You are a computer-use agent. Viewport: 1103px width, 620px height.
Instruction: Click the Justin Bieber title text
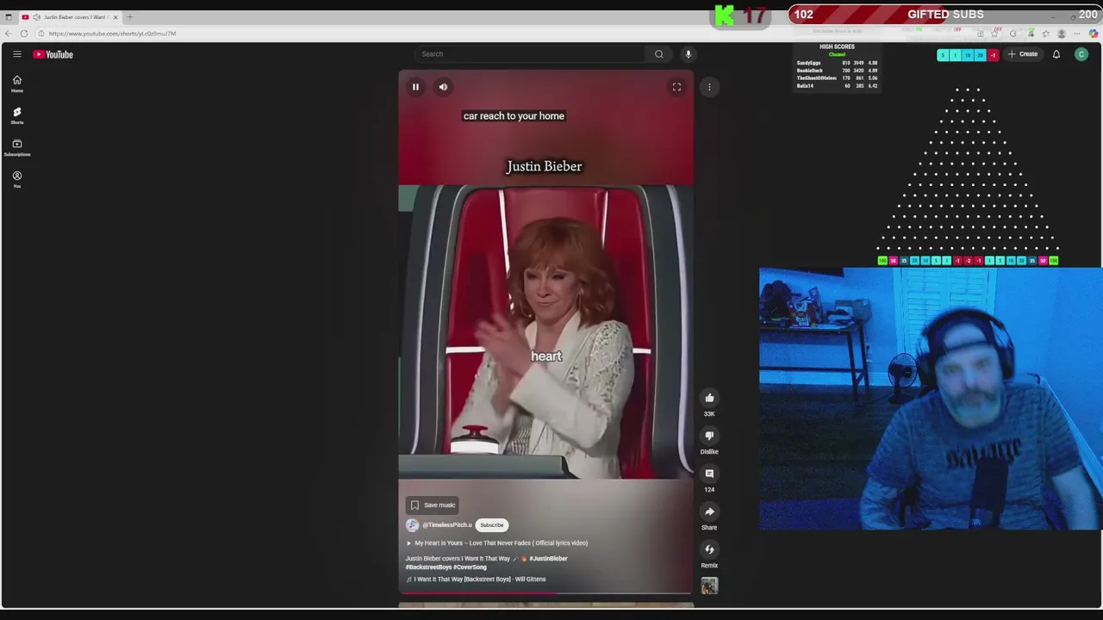pos(544,166)
